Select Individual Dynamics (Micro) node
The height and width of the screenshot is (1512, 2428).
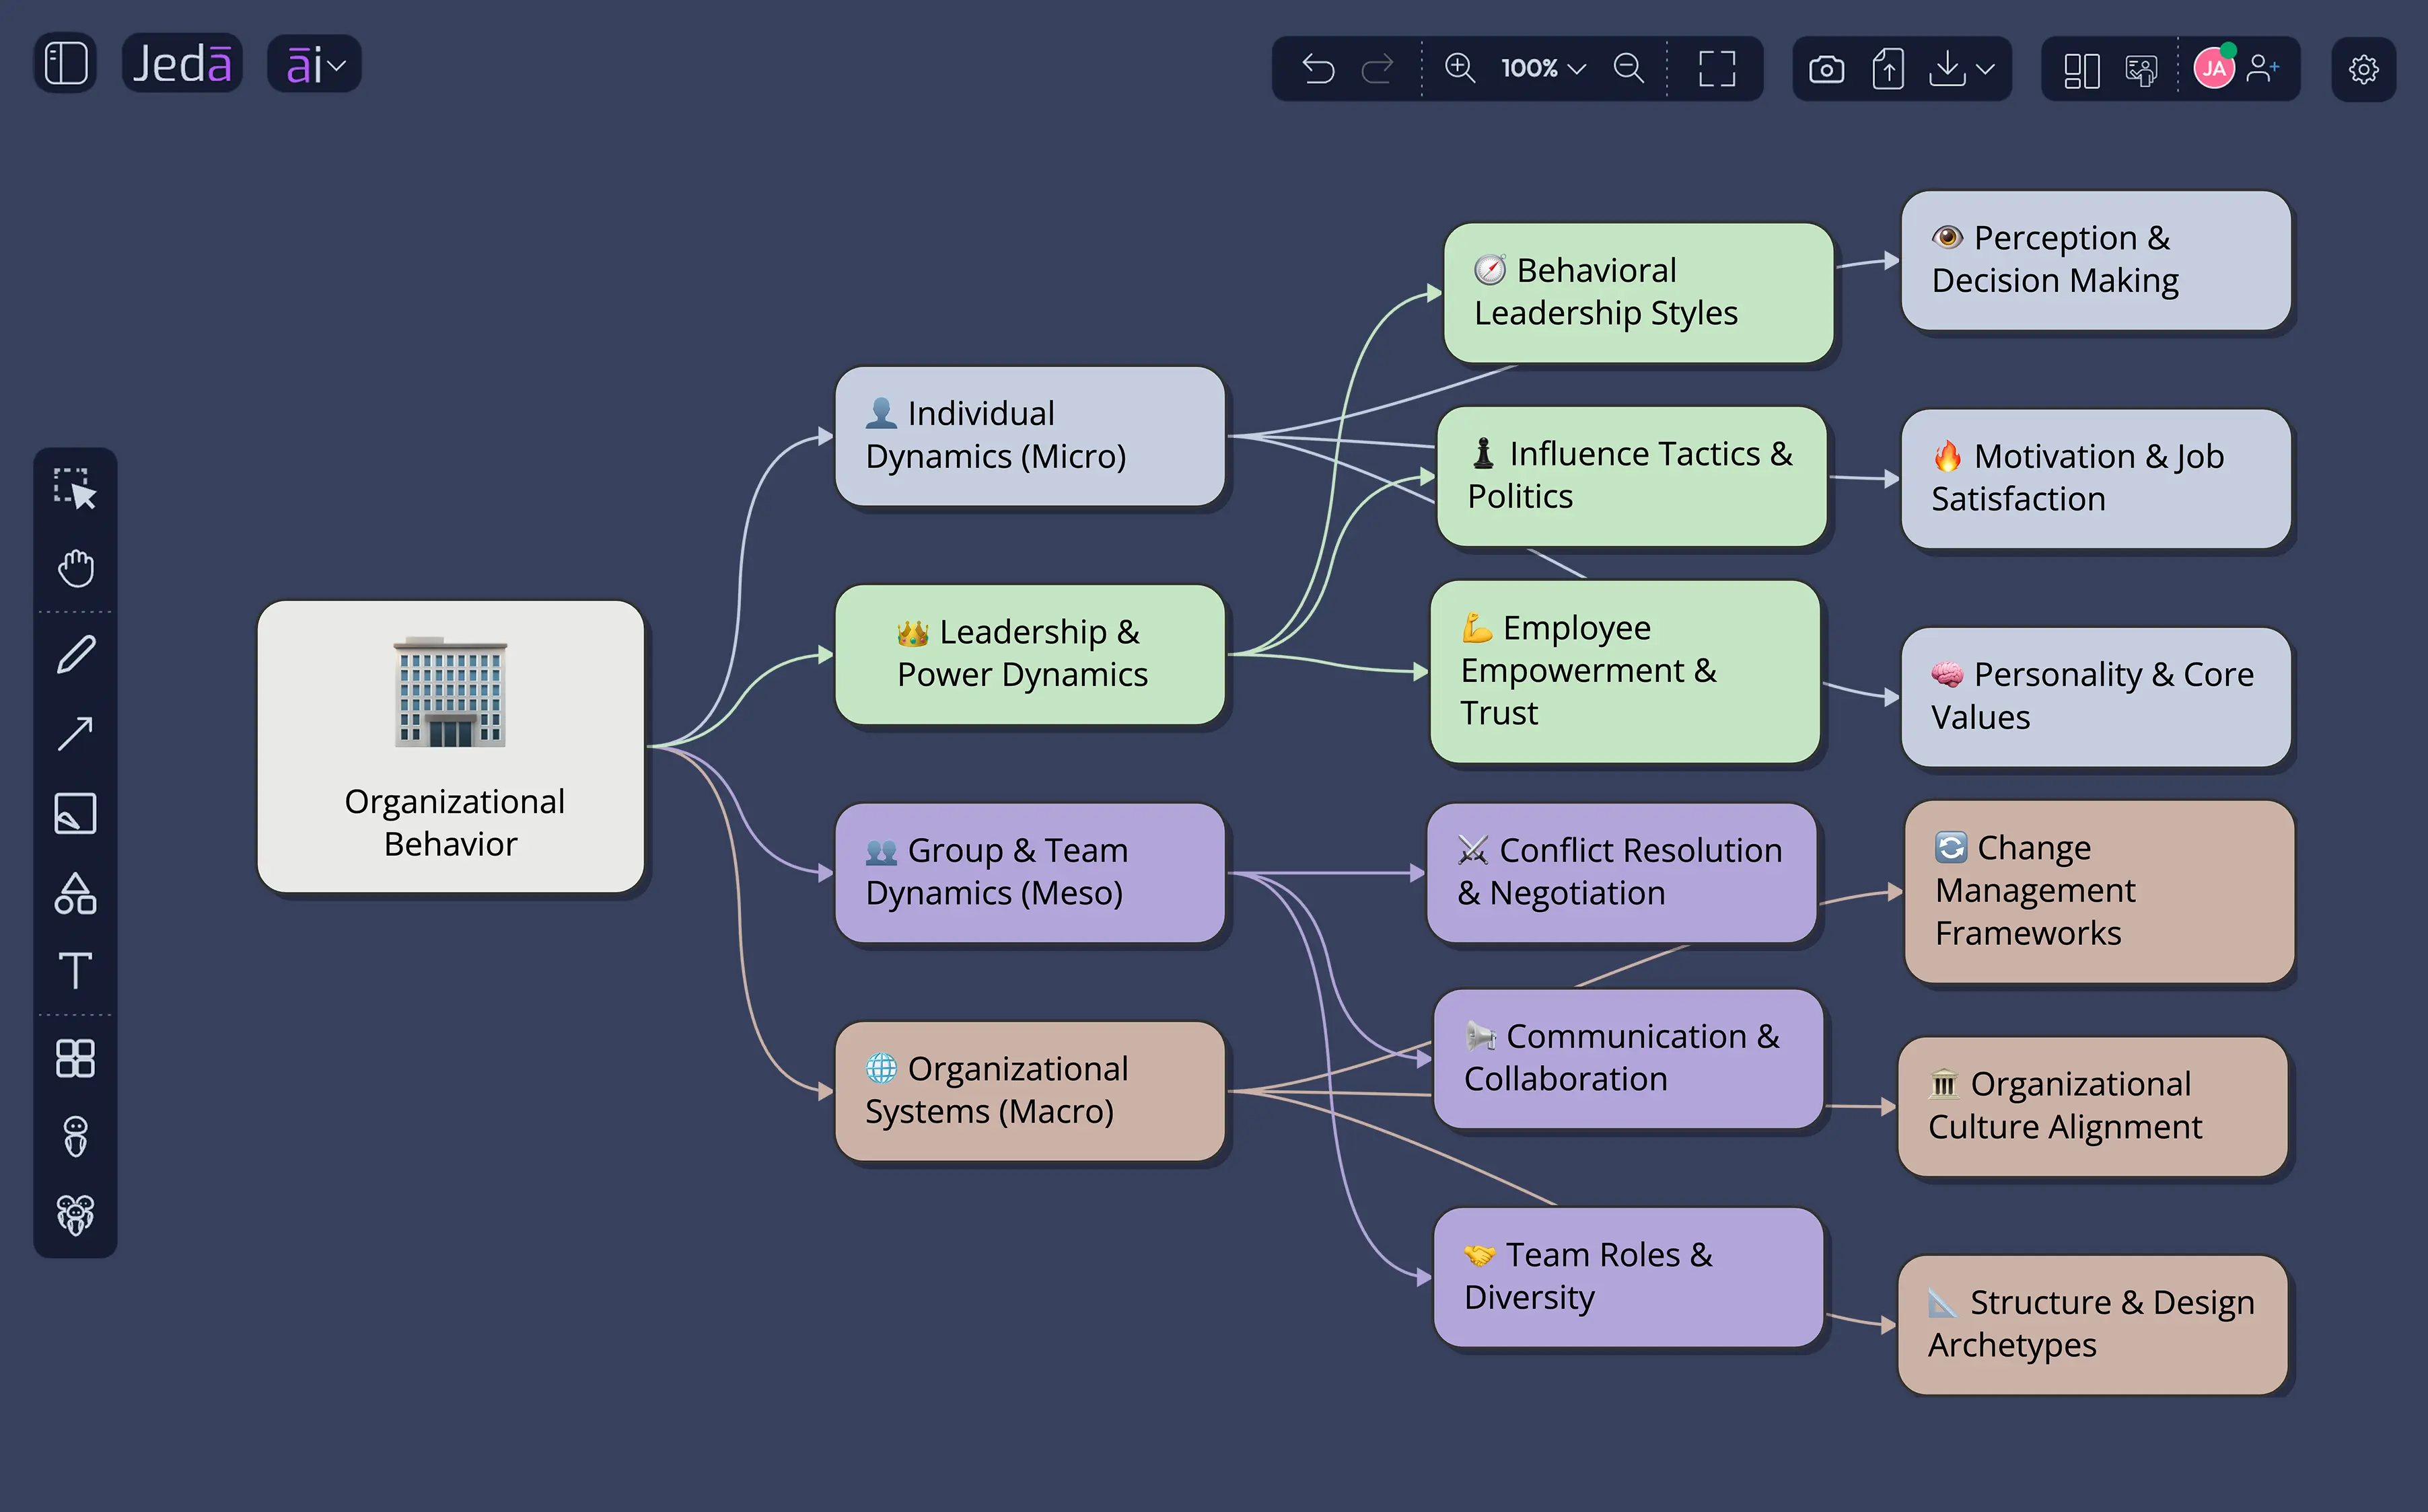1030,436
